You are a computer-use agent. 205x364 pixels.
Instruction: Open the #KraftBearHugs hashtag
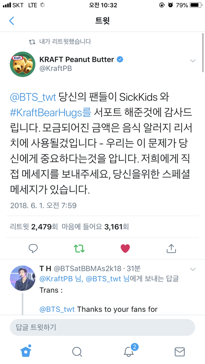50,112
